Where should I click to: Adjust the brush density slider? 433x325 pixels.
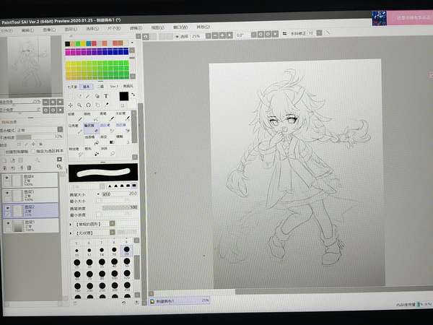[120, 207]
